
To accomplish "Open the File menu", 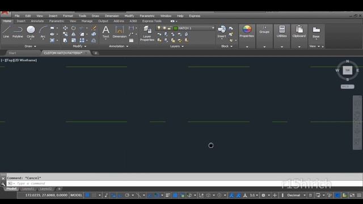I will coord(17,16).
